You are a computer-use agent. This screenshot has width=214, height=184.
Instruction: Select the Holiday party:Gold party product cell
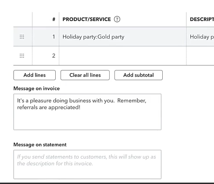pyautogui.click(x=123, y=37)
